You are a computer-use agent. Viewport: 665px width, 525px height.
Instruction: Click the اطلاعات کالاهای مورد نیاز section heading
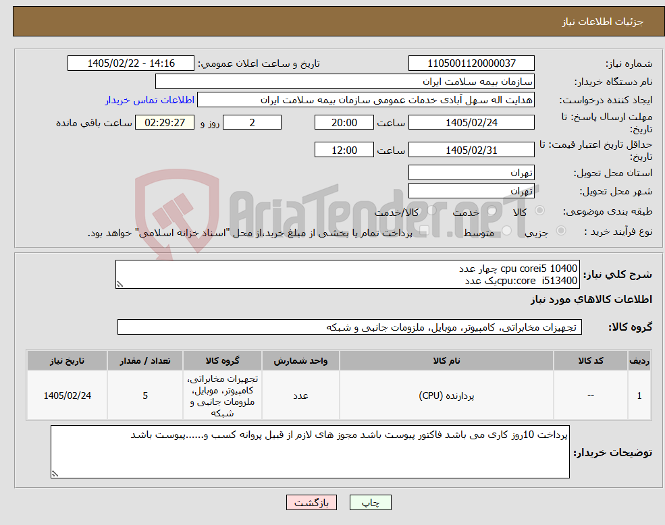click(591, 300)
